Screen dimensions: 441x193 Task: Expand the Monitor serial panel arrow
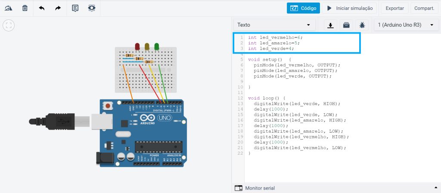tap(436, 188)
